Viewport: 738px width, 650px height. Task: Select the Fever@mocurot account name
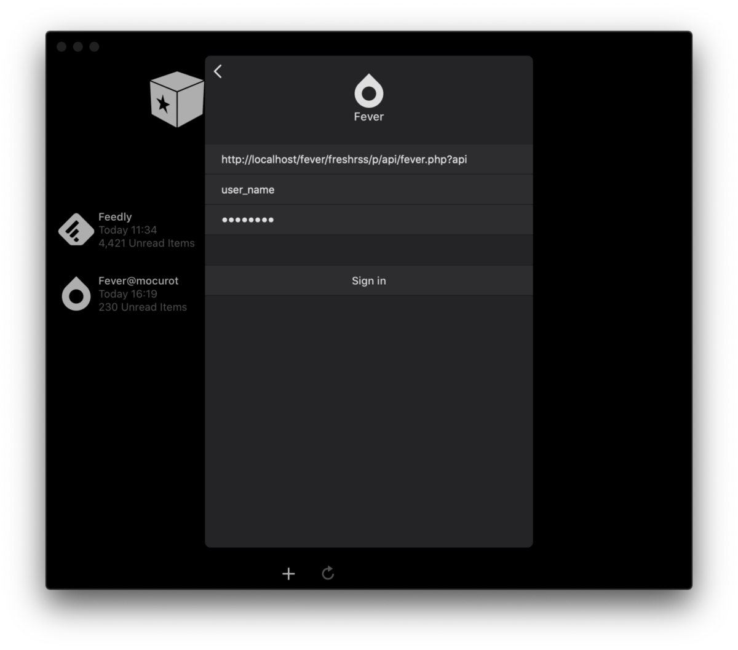[138, 280]
